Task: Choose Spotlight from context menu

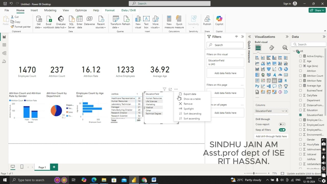Action: click(189, 109)
